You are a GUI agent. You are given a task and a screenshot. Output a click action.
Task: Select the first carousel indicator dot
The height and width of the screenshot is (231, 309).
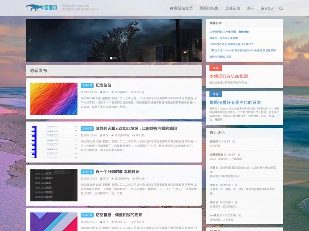pos(111,58)
